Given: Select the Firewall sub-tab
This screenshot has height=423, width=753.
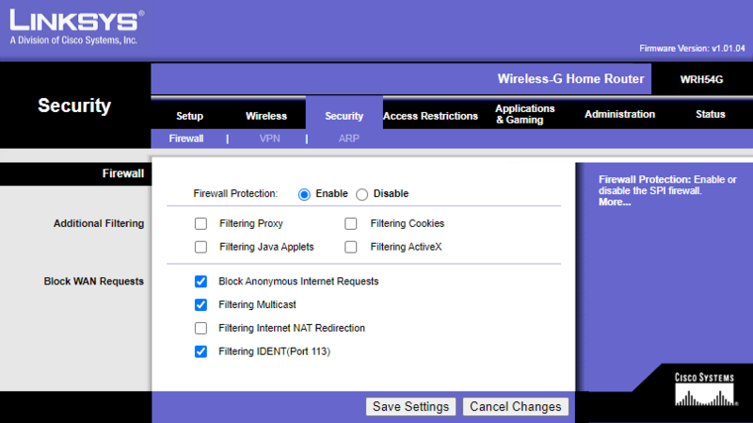Looking at the screenshot, I should coord(186,138).
